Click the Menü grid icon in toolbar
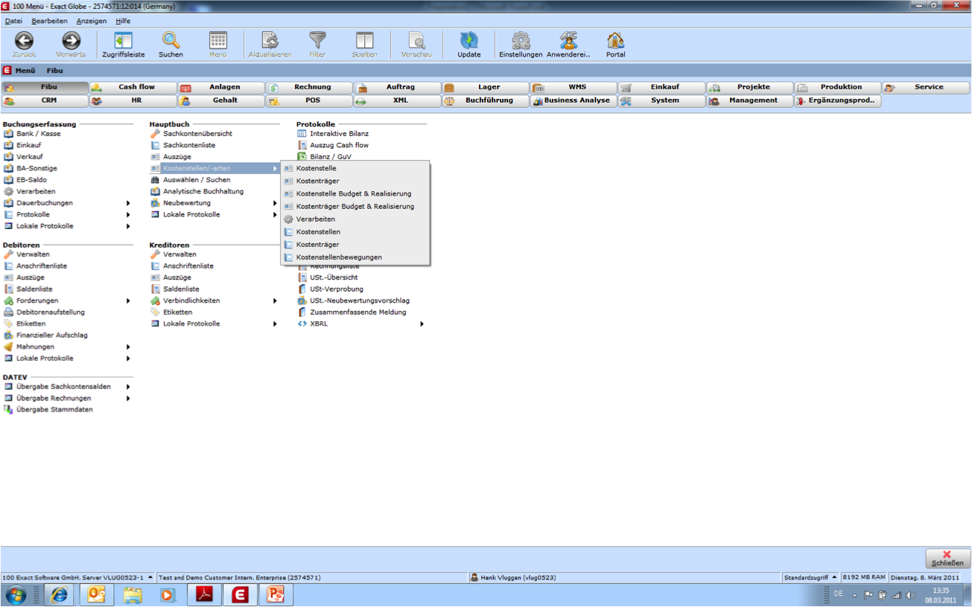This screenshot has height=607, width=972. (x=218, y=41)
